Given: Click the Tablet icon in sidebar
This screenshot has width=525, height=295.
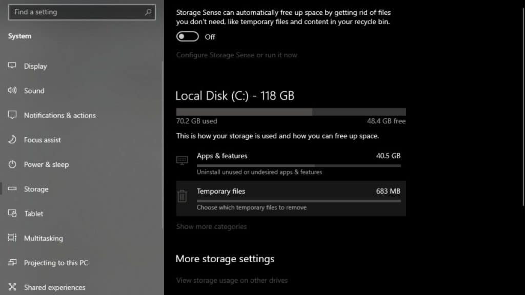Looking at the screenshot, I should click(x=12, y=214).
